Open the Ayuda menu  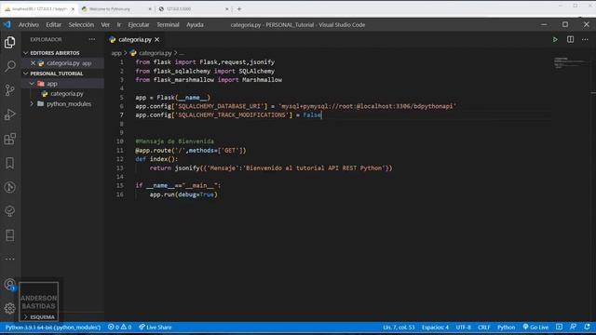click(x=195, y=25)
